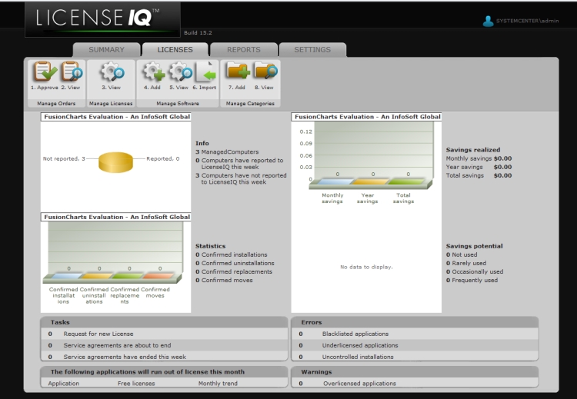
Task: Switch to the Summary tab
Action: (x=106, y=50)
